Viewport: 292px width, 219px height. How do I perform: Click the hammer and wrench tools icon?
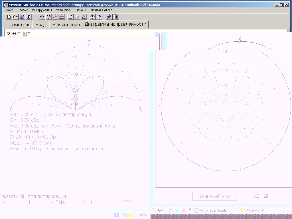pos(109,17)
